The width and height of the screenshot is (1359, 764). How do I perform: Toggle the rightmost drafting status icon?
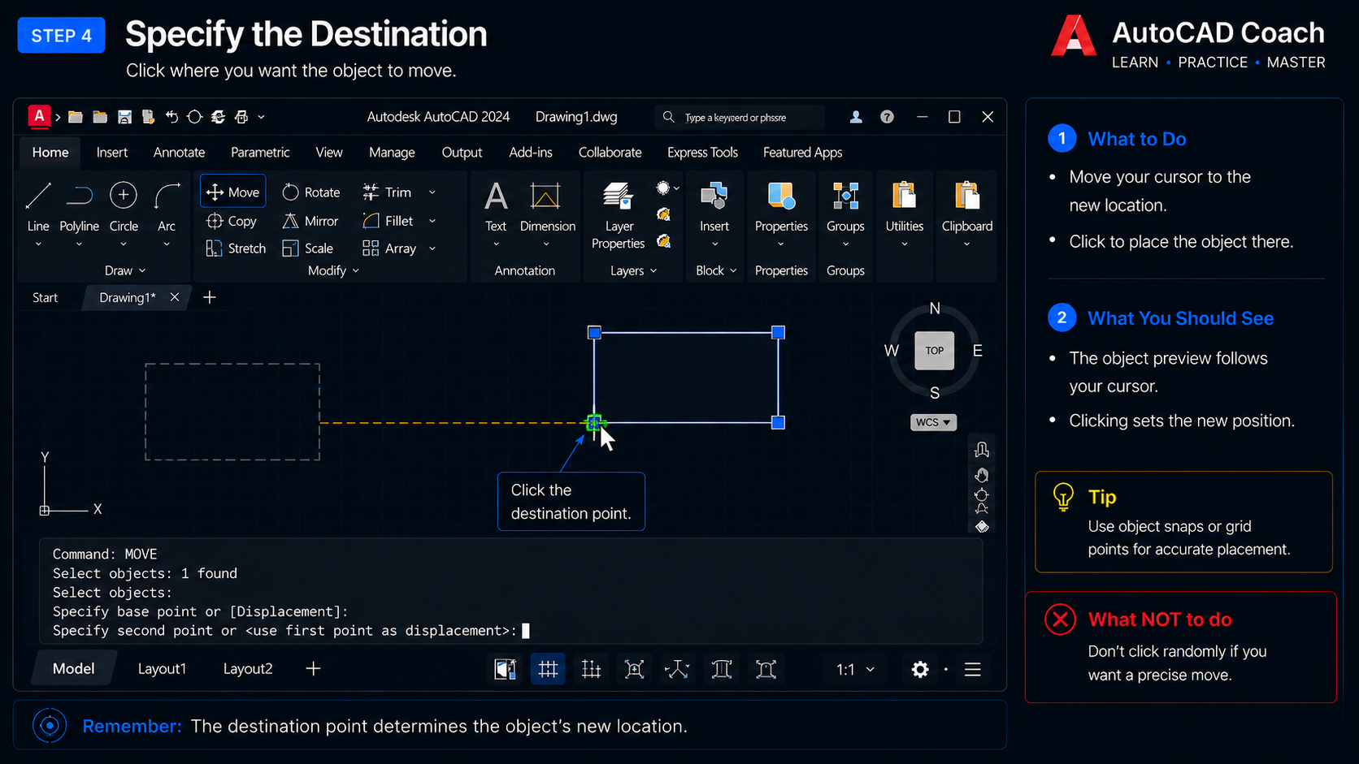(766, 669)
